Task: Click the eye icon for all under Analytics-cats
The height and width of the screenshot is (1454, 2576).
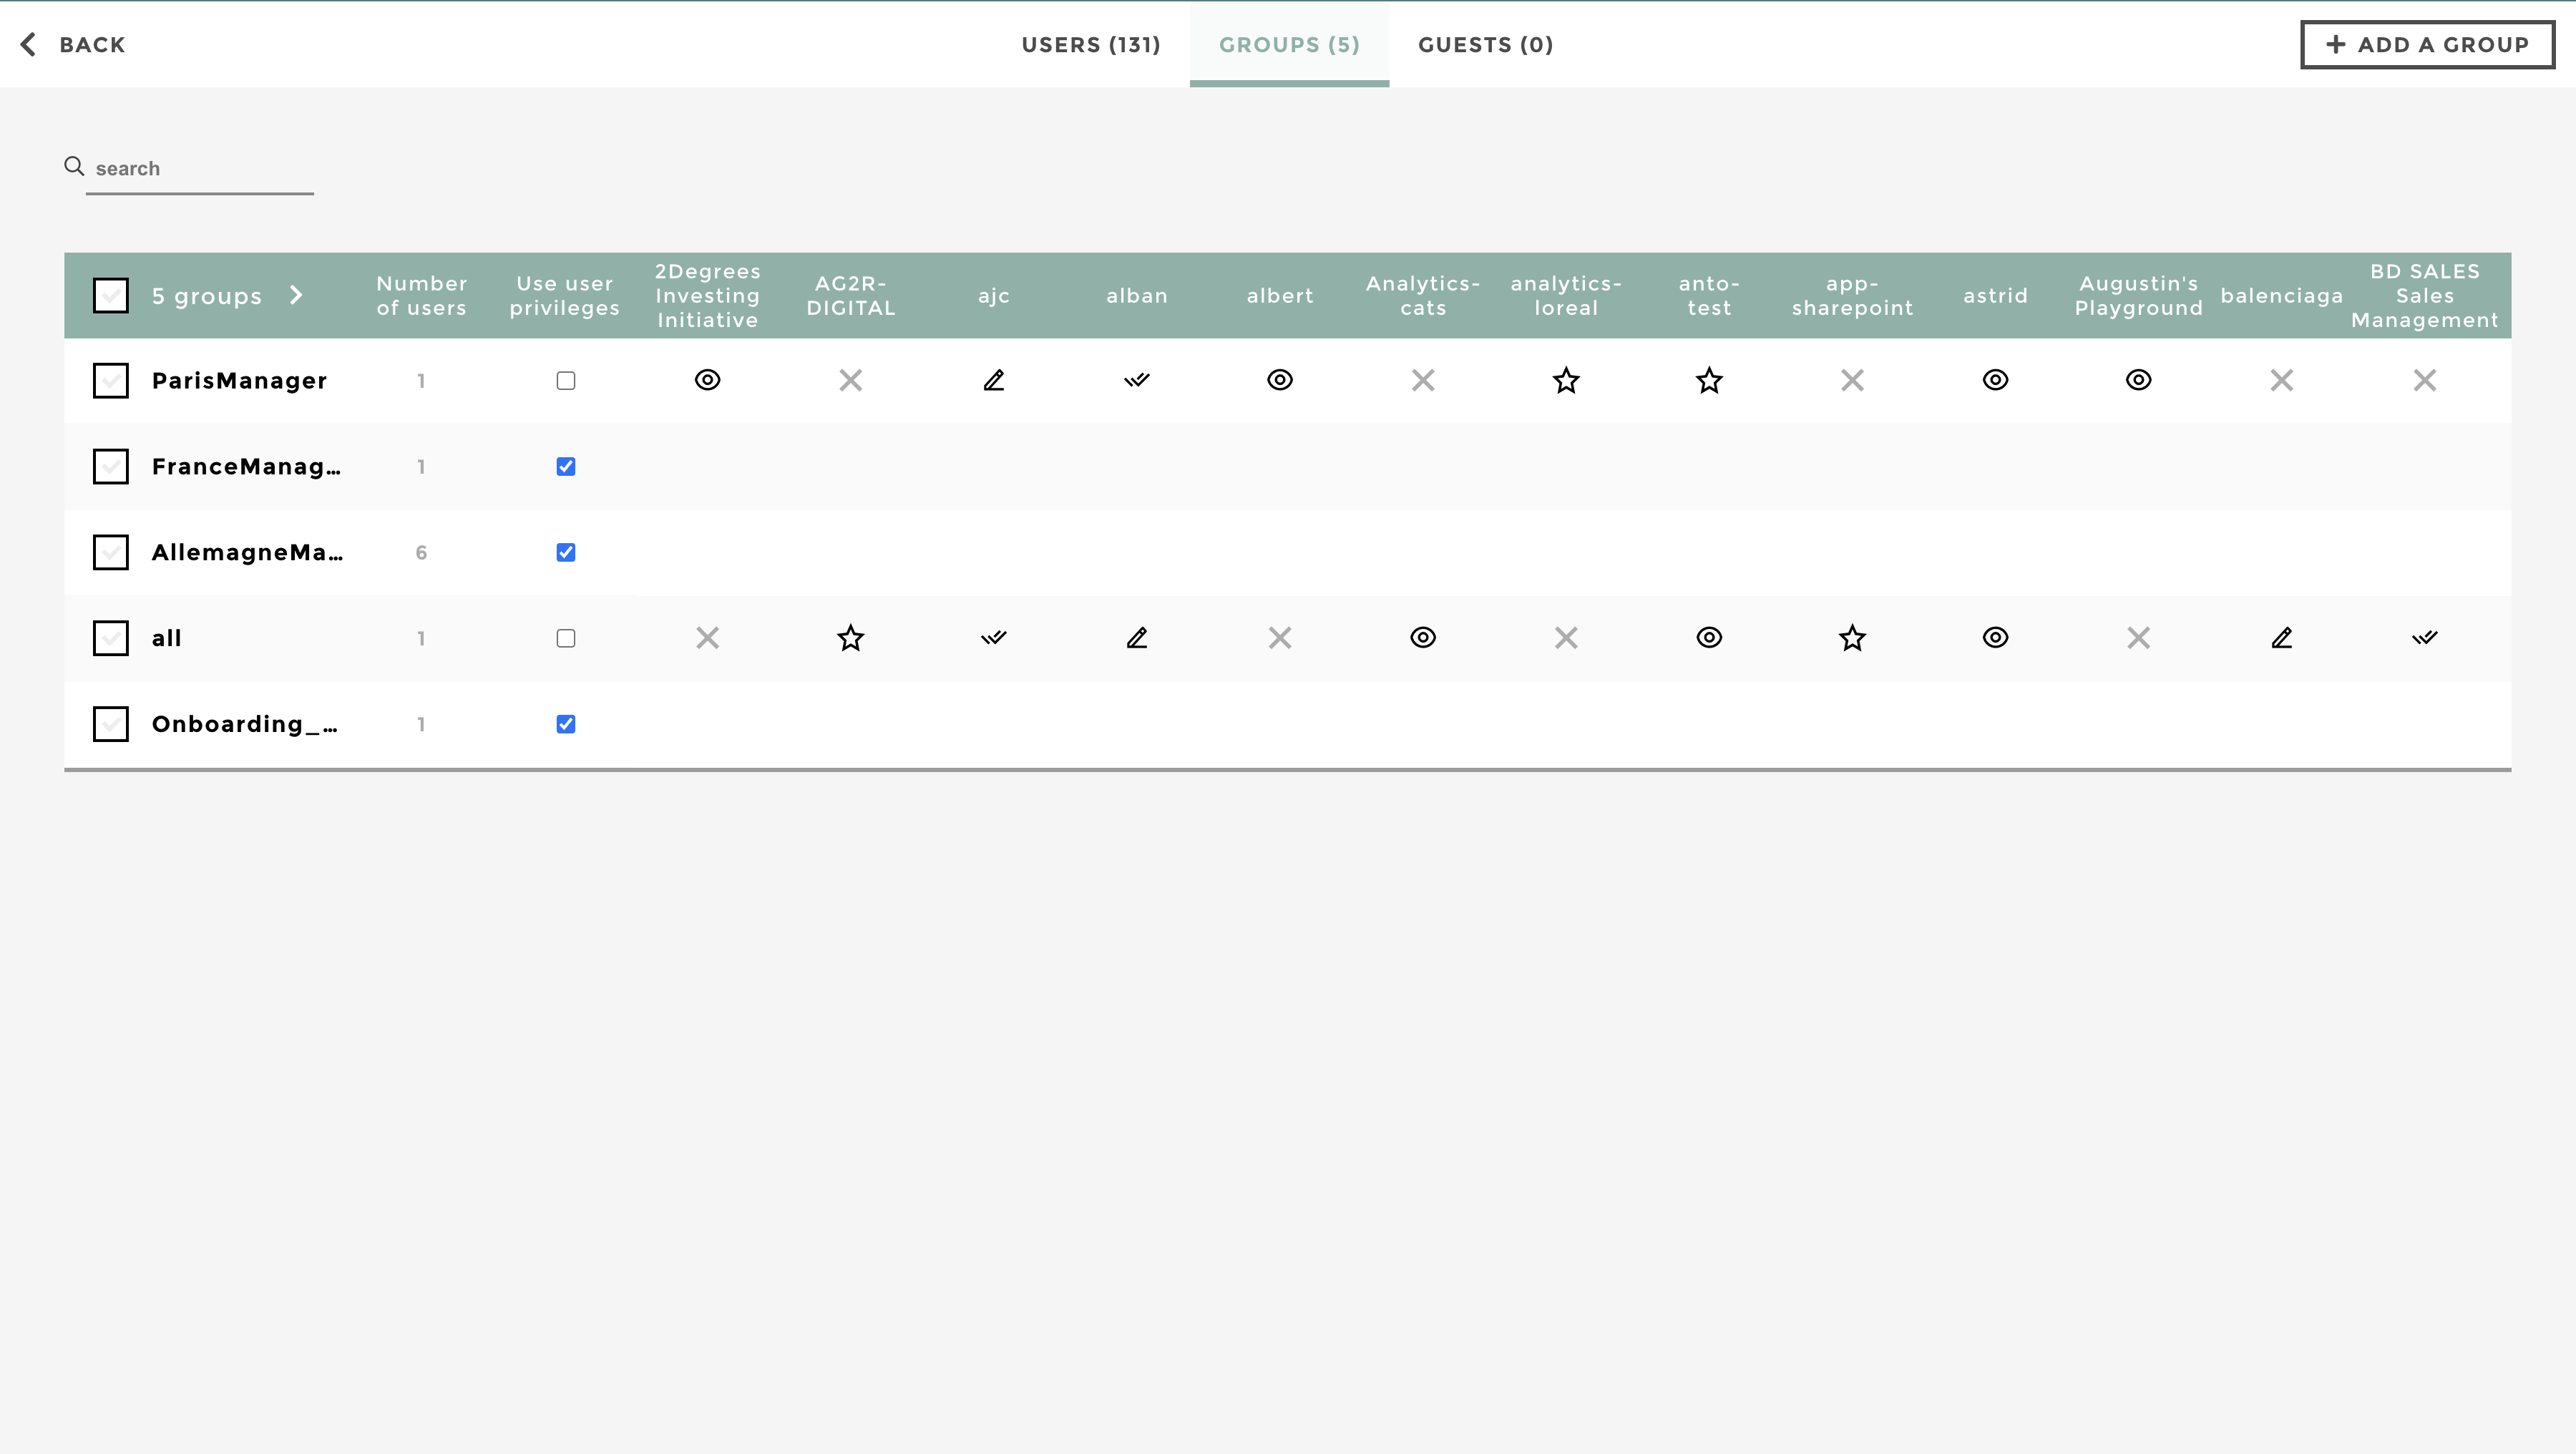Action: point(1423,638)
